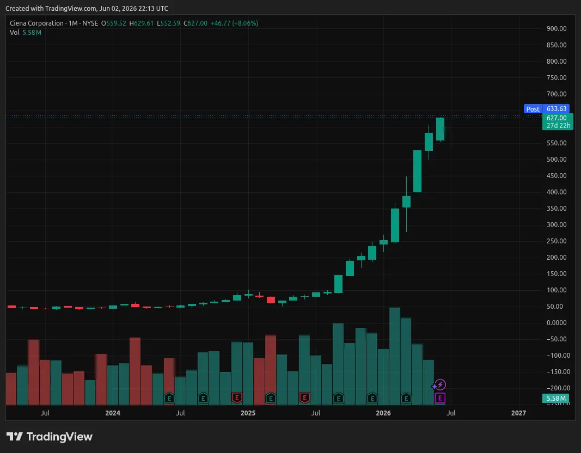
Task: Open the green earnings marker midway between Jul 2025 and 2026
Action: [338, 398]
